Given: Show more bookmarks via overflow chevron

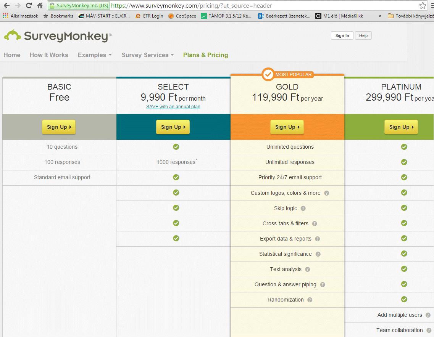Looking at the screenshot, I should click(380, 16).
